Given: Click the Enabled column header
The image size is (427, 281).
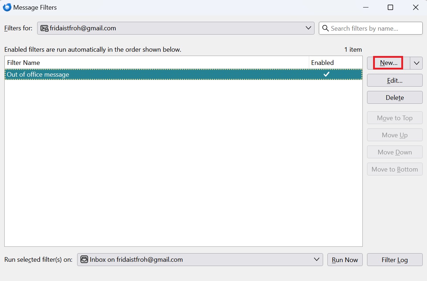Looking at the screenshot, I should 336,62.
